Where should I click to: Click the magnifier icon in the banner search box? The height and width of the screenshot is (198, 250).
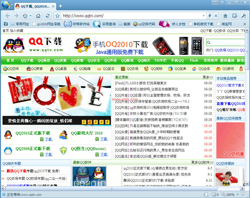click(209, 42)
